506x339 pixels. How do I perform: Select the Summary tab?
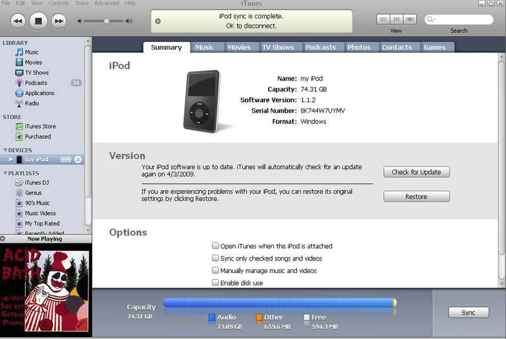[x=166, y=47]
